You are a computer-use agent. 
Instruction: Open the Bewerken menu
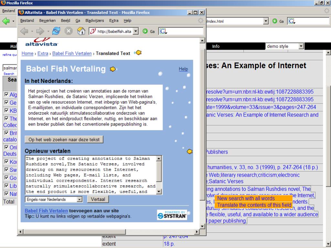[x=47, y=20]
